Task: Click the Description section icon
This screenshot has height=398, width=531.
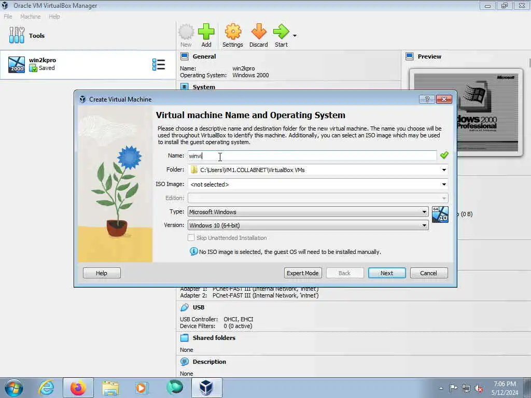Action: click(x=185, y=361)
